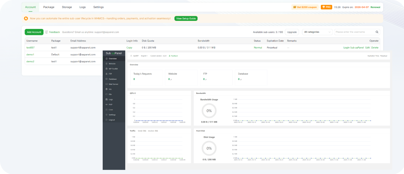Click the search magnifier icon in username field
Viewport: 404px width, 174px height.
pyautogui.click(x=377, y=32)
